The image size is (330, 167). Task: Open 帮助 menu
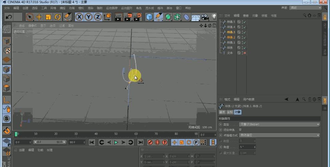click(188, 8)
